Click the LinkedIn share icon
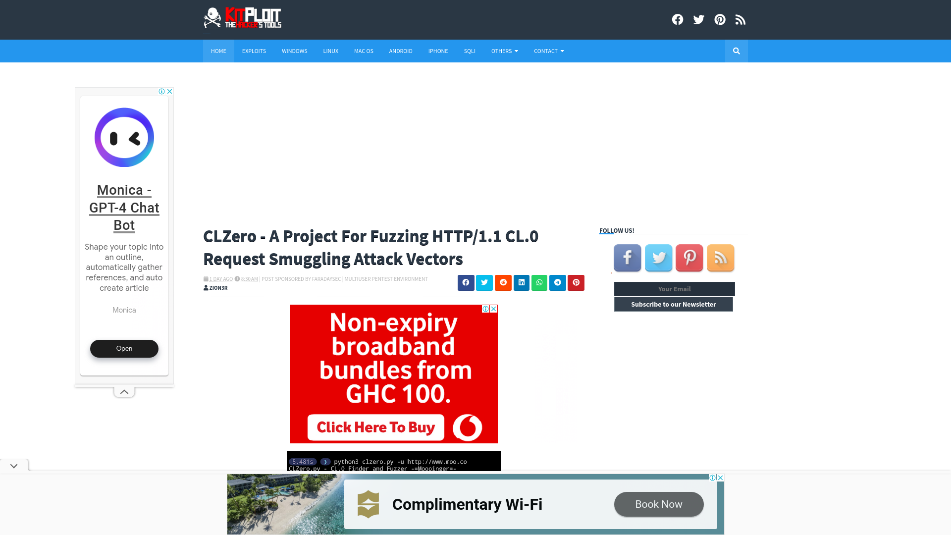 click(521, 282)
